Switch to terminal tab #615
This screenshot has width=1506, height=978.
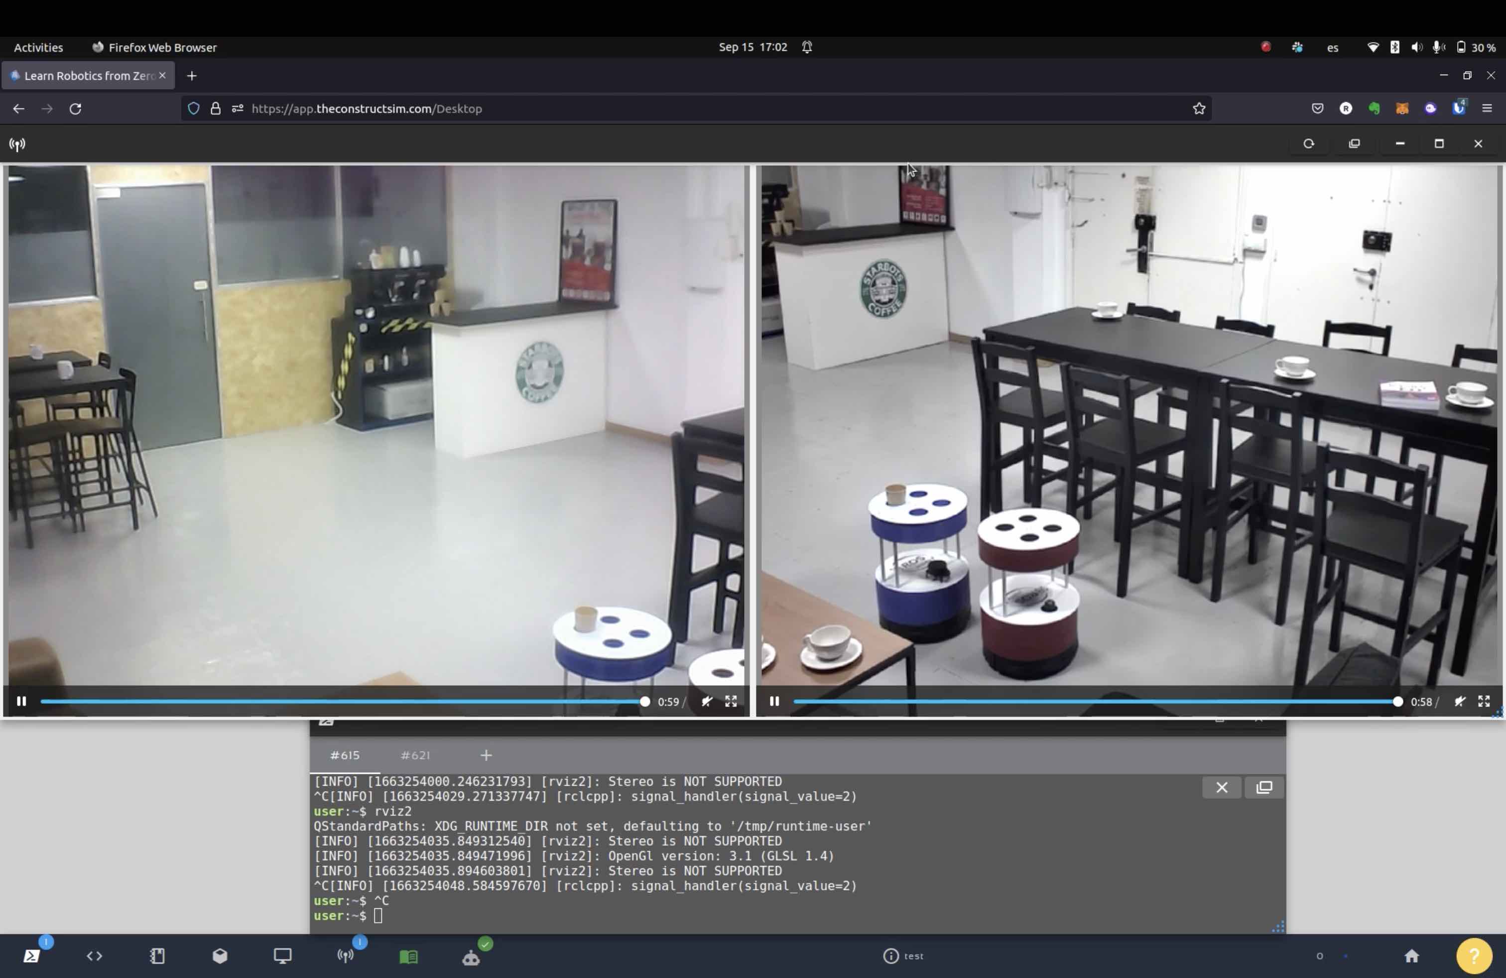pyautogui.click(x=345, y=755)
